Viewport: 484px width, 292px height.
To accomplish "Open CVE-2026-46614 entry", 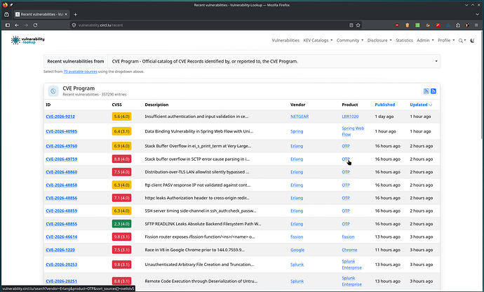I will [62, 237].
